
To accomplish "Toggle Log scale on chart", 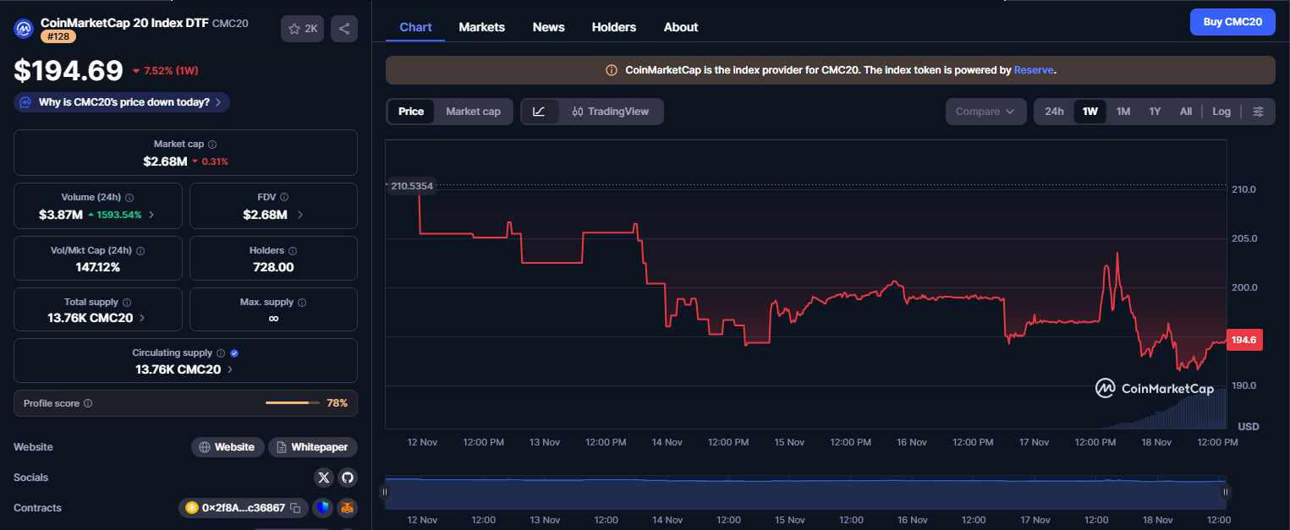I will pyautogui.click(x=1221, y=112).
